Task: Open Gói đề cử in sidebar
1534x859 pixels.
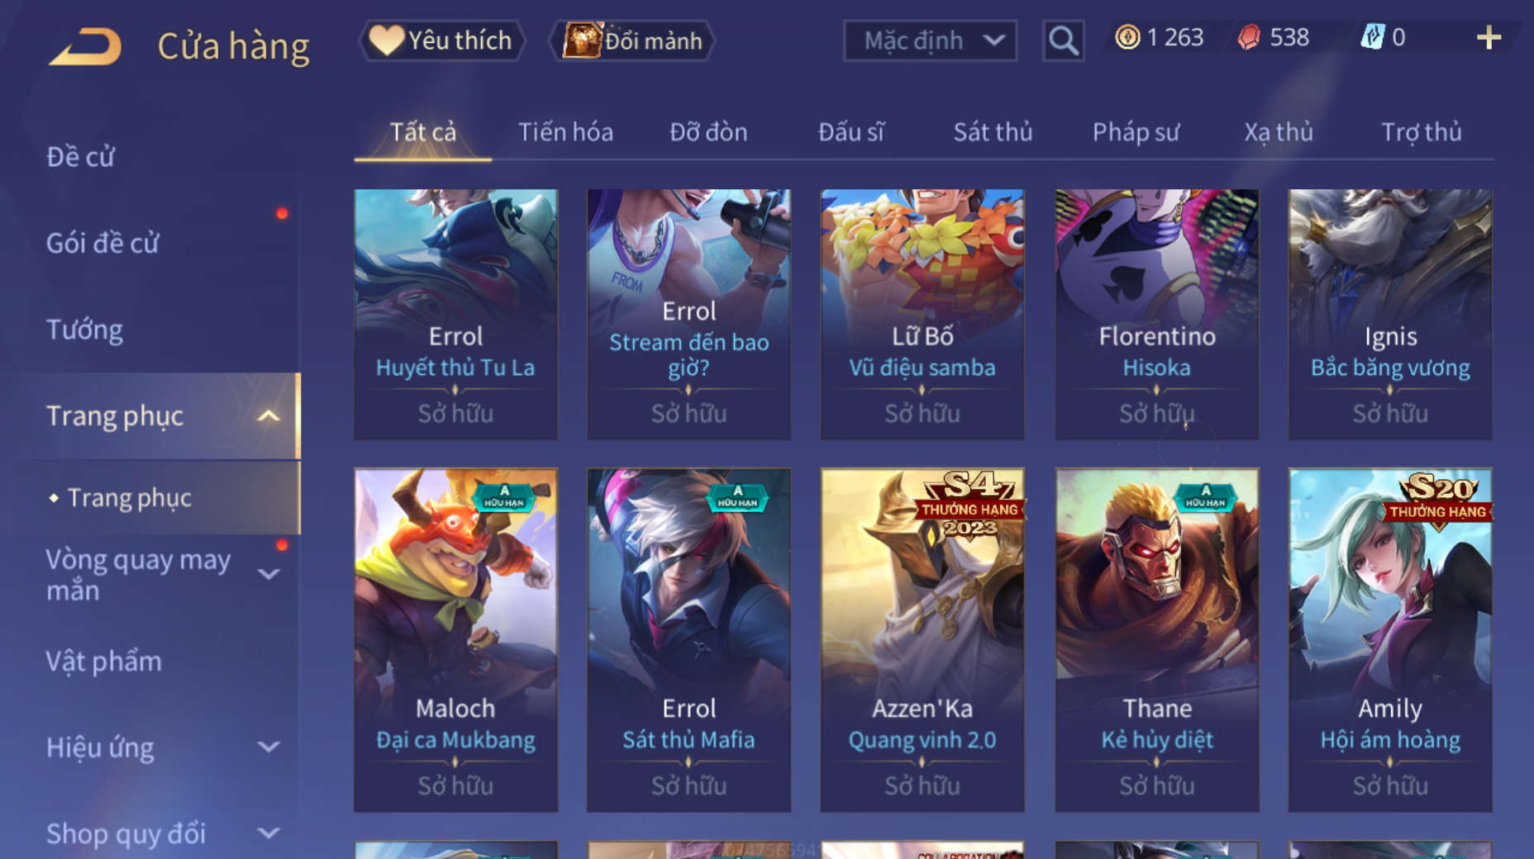Action: pos(102,243)
